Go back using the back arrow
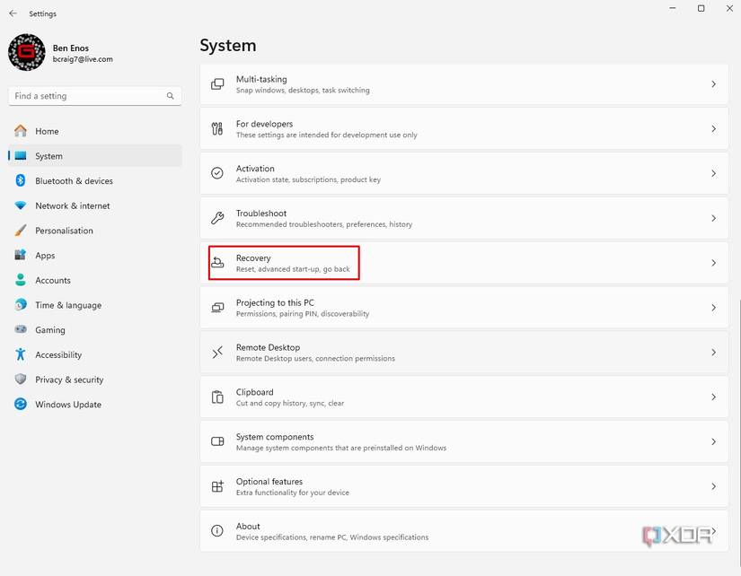 pos(13,13)
